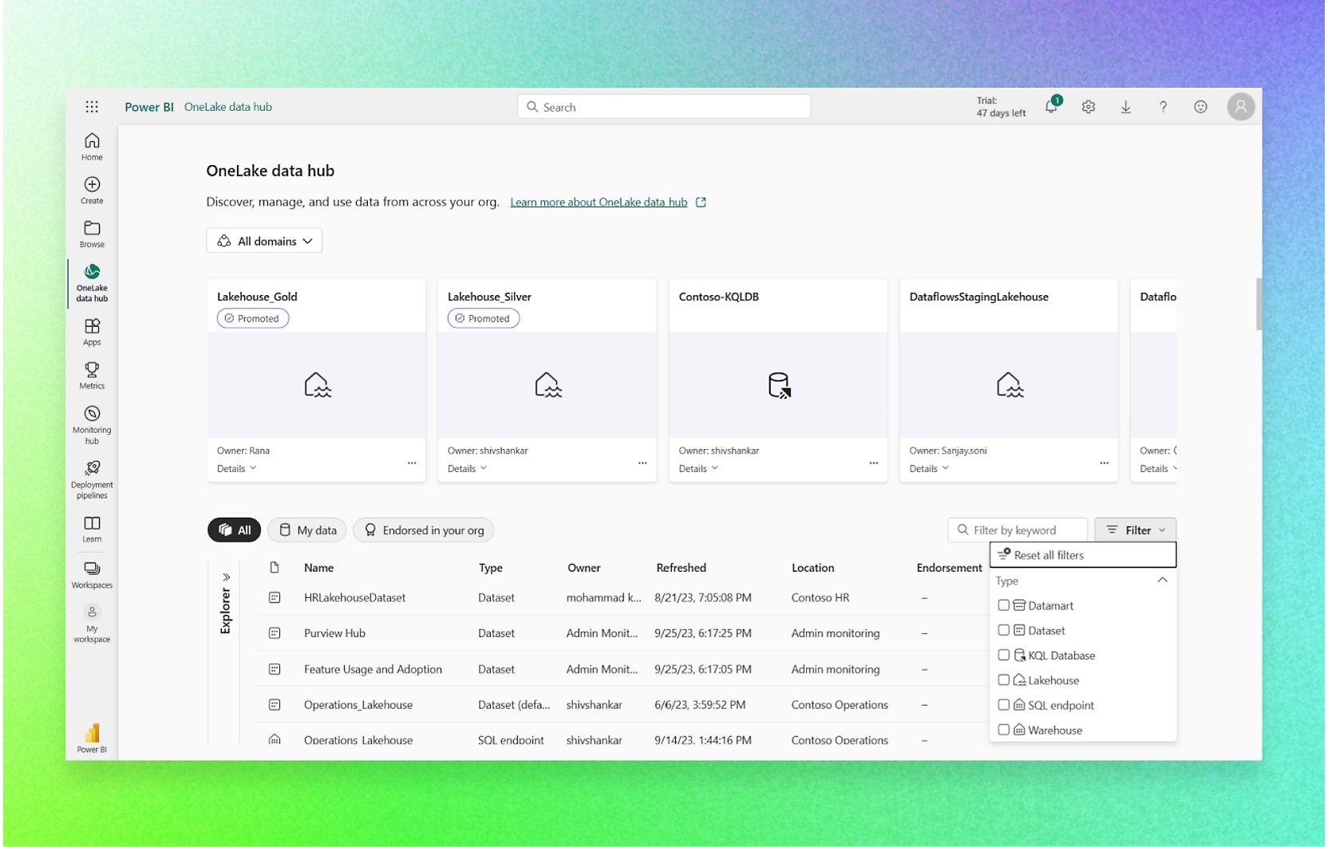Open Deployment pipelines in the sidebar
This screenshot has height=847, width=1328.
(x=92, y=479)
